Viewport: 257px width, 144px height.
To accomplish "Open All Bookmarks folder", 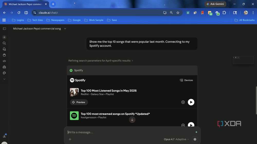I will pos(245,20).
